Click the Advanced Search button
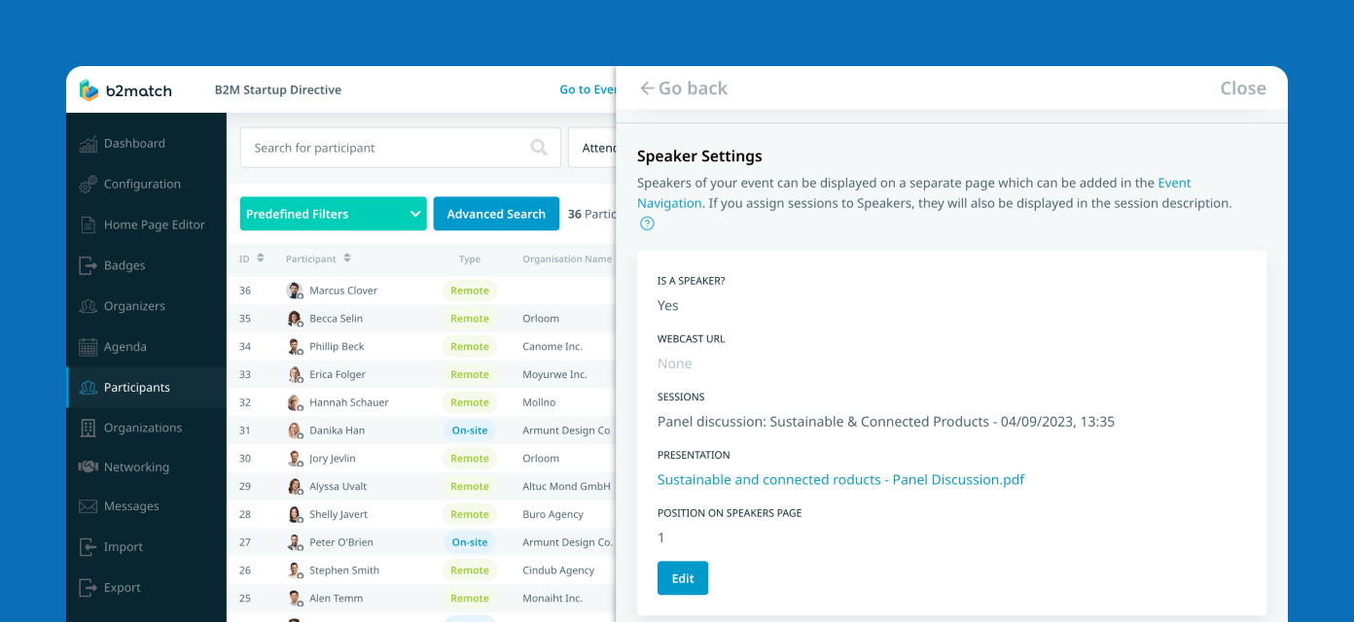The width and height of the screenshot is (1354, 622). click(496, 214)
